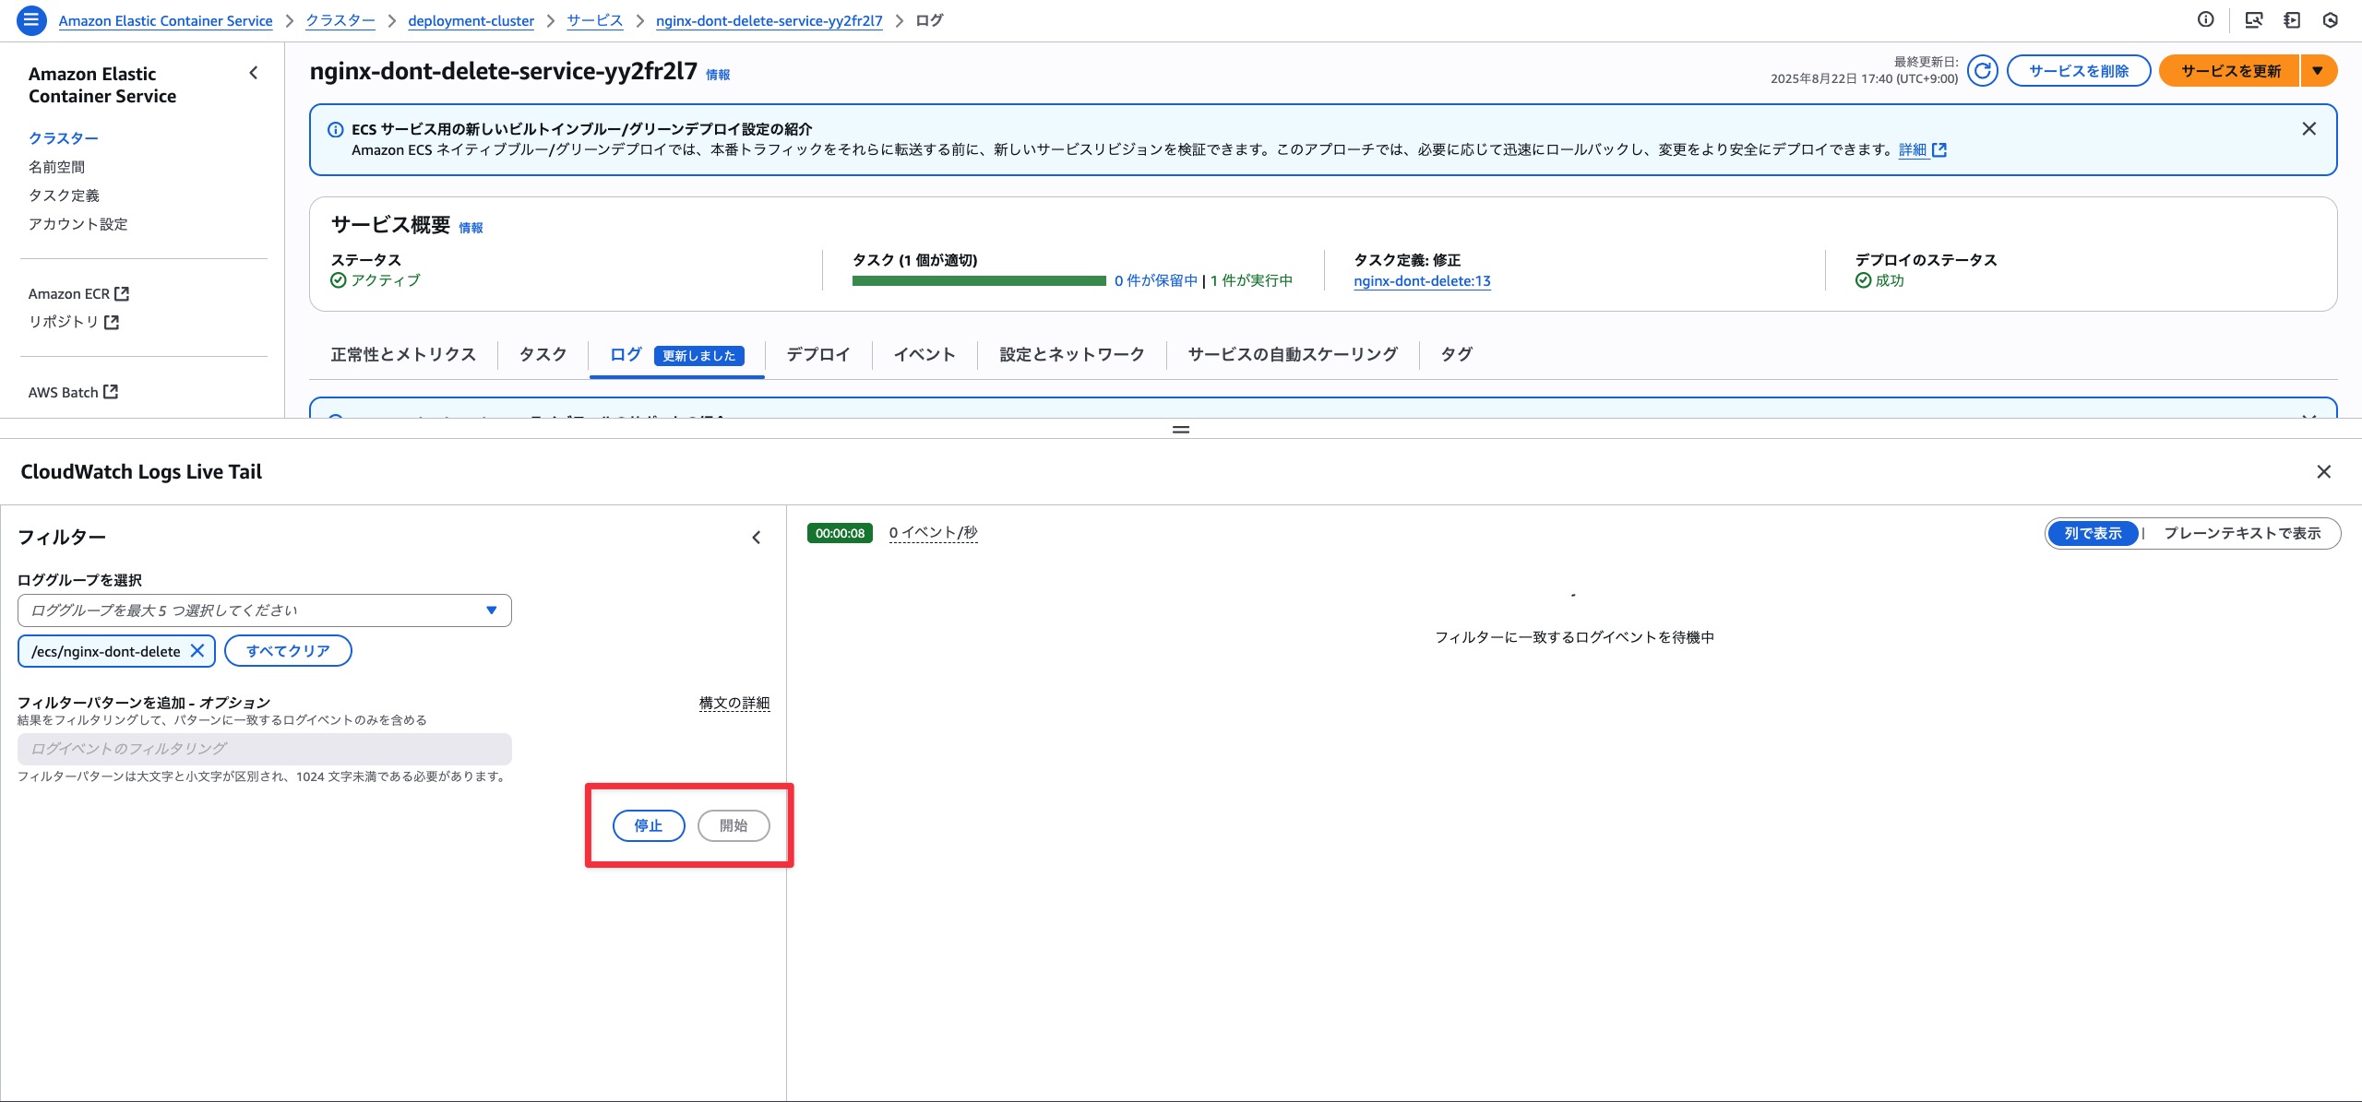Open external link icon next to 詳細
The image size is (2362, 1102).
1939,150
